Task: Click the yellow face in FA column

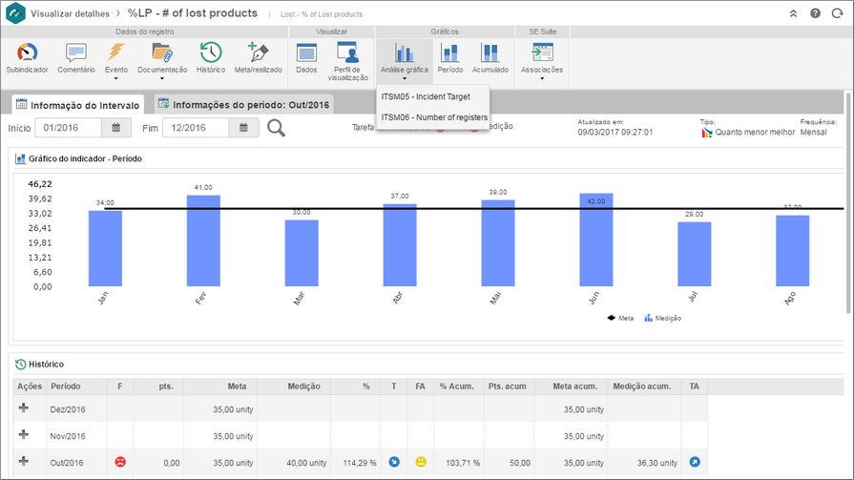Action: pyautogui.click(x=421, y=462)
